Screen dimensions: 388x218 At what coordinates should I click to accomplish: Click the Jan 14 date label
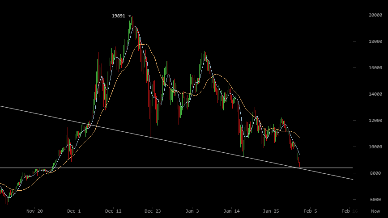(232, 211)
